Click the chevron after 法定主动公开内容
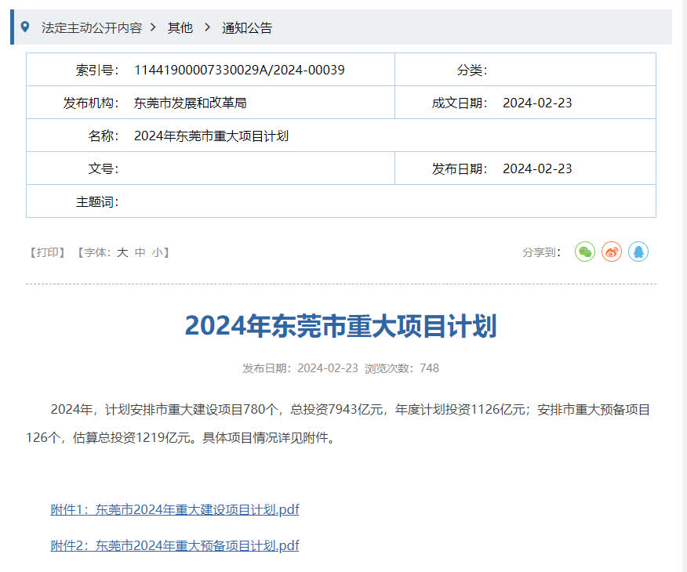This screenshot has width=687, height=572. click(x=154, y=27)
